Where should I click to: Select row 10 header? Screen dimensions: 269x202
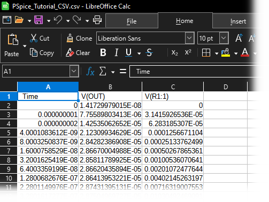pos(9,178)
